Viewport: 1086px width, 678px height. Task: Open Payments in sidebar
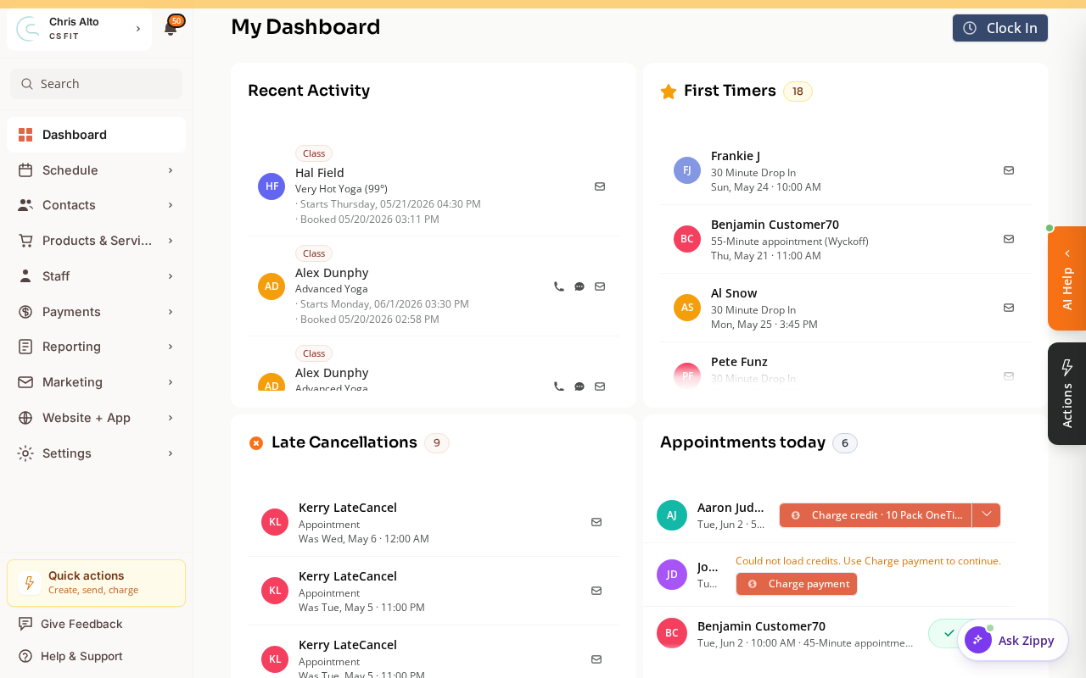click(x=96, y=312)
